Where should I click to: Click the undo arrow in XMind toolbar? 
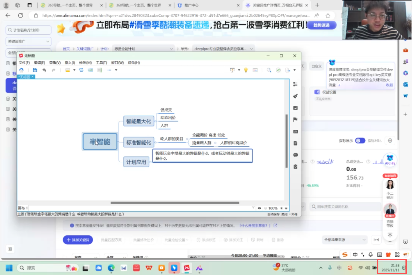pyautogui.click(x=44, y=70)
